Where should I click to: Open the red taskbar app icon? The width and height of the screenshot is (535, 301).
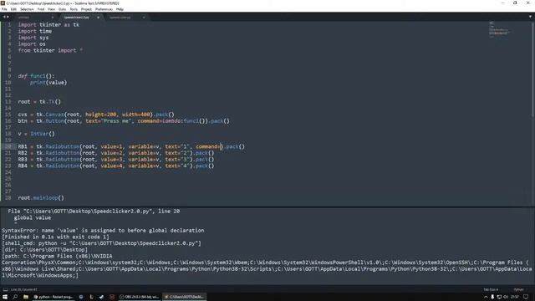pos(112,297)
